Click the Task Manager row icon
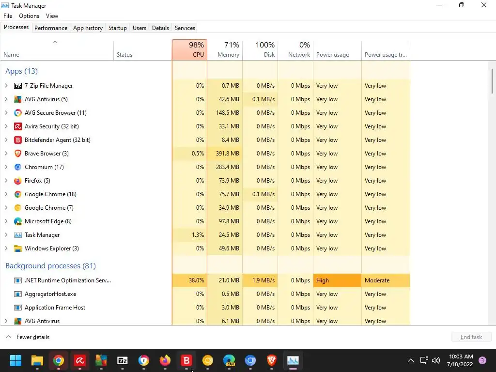This screenshot has width=496, height=372. tap(18, 235)
